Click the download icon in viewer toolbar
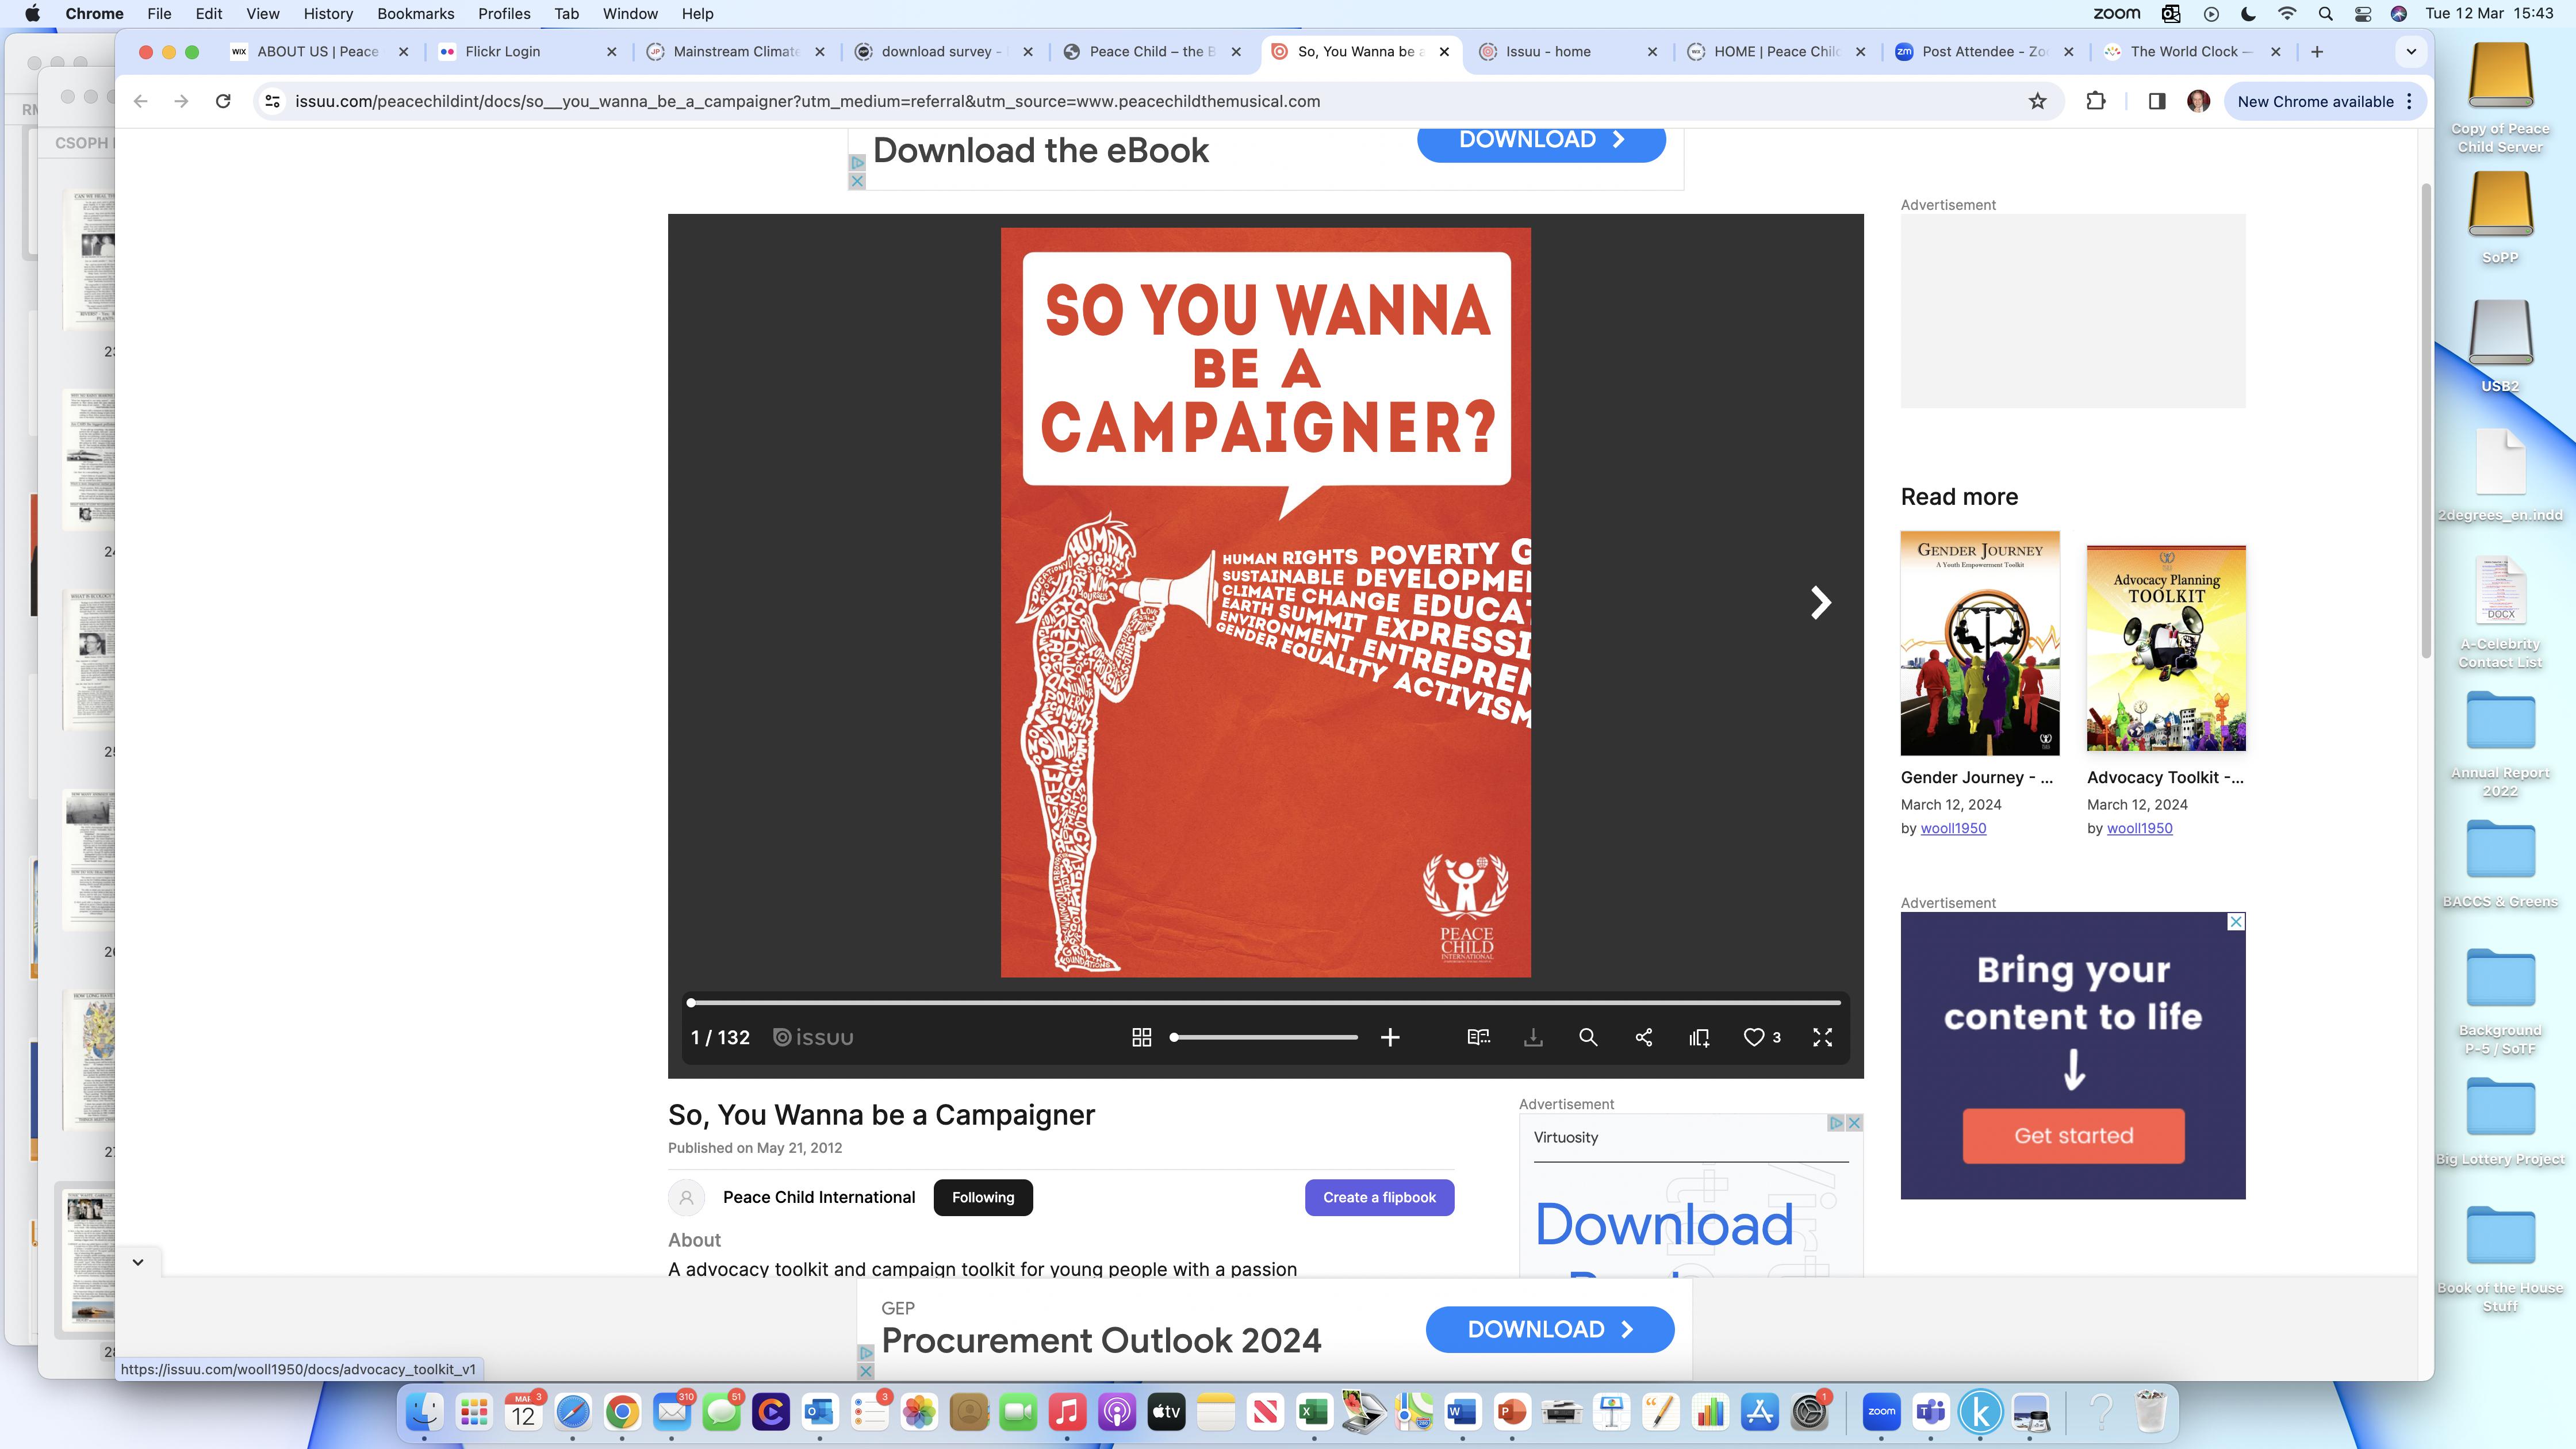Image resolution: width=2576 pixels, height=1449 pixels. pyautogui.click(x=1533, y=1037)
